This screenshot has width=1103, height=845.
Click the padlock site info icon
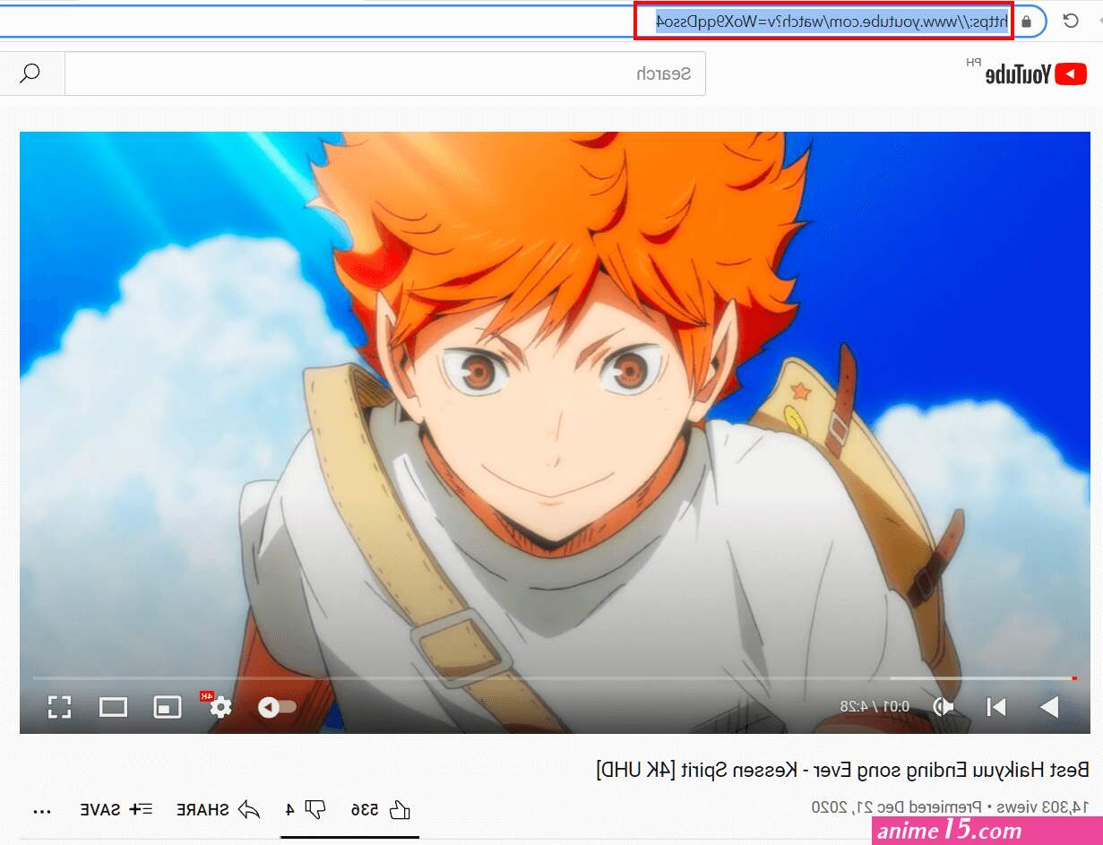click(x=1027, y=21)
